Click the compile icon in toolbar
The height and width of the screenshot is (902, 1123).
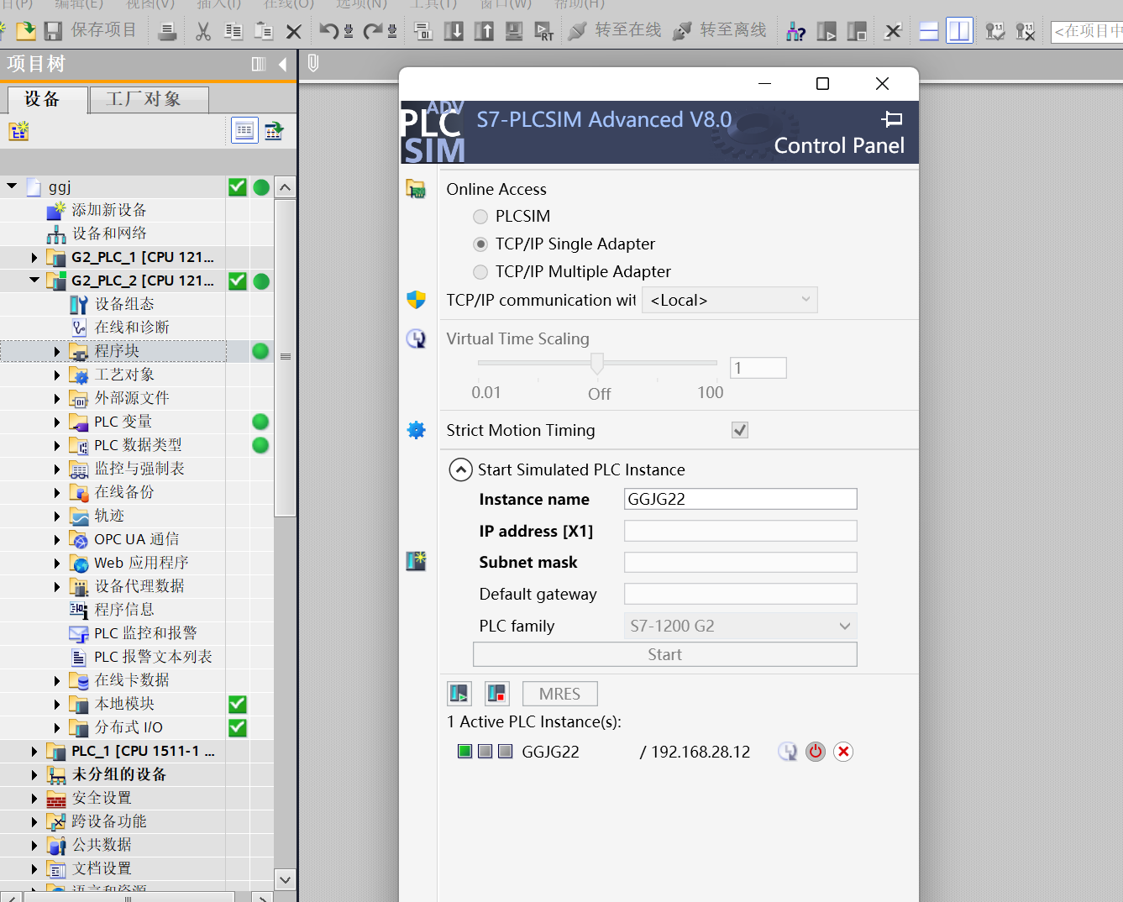[x=423, y=31]
